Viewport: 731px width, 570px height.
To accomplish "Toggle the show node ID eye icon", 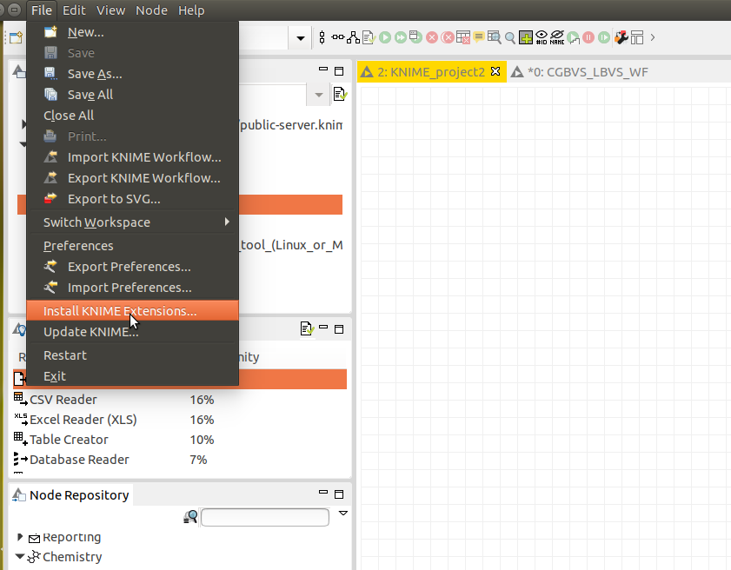I will click(x=542, y=37).
